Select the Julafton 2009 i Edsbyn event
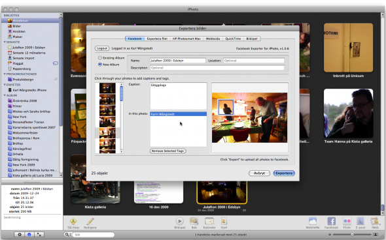The image size is (386, 240). (x=222, y=192)
